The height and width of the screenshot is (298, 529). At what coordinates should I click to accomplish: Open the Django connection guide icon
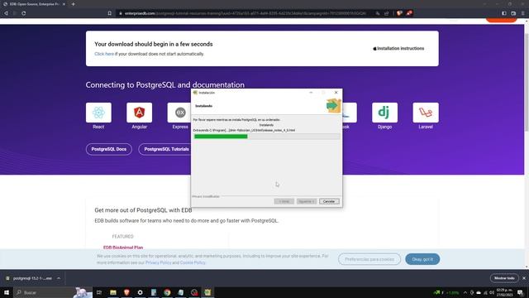point(384,113)
